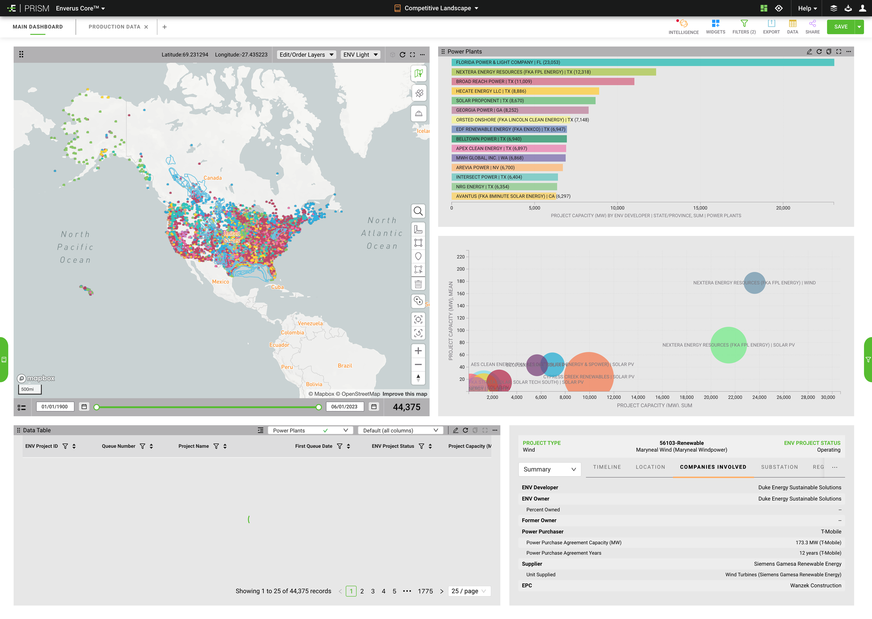The width and height of the screenshot is (872, 619).
Task: Open the Competitive Landscape dropdown
Action: 436,8
